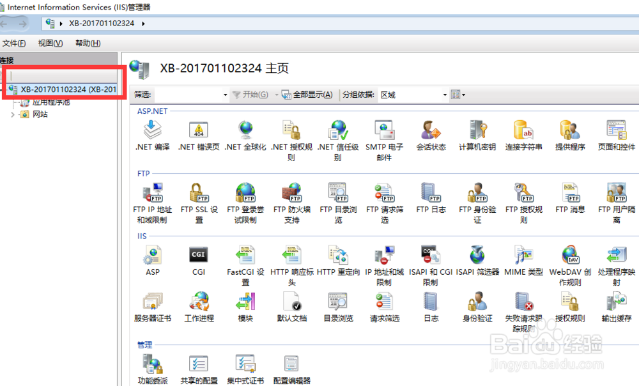Open the .NET 编译 feature
The height and width of the screenshot is (386, 639).
(153, 136)
